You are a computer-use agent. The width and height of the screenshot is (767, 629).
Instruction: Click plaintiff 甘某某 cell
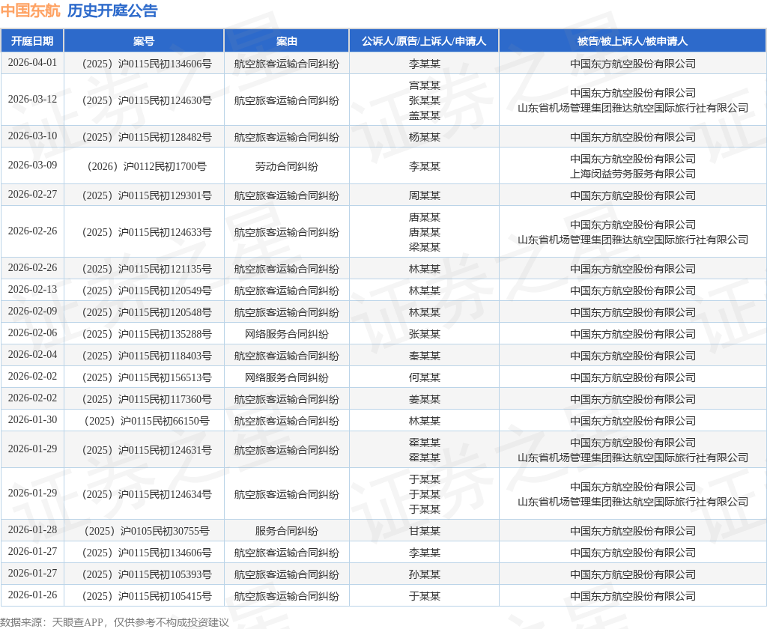424,531
